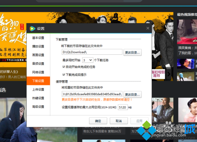This screenshot has height=142, width=197.
Task: Close the 设置 dialog with the X
Action: pos(148,28)
